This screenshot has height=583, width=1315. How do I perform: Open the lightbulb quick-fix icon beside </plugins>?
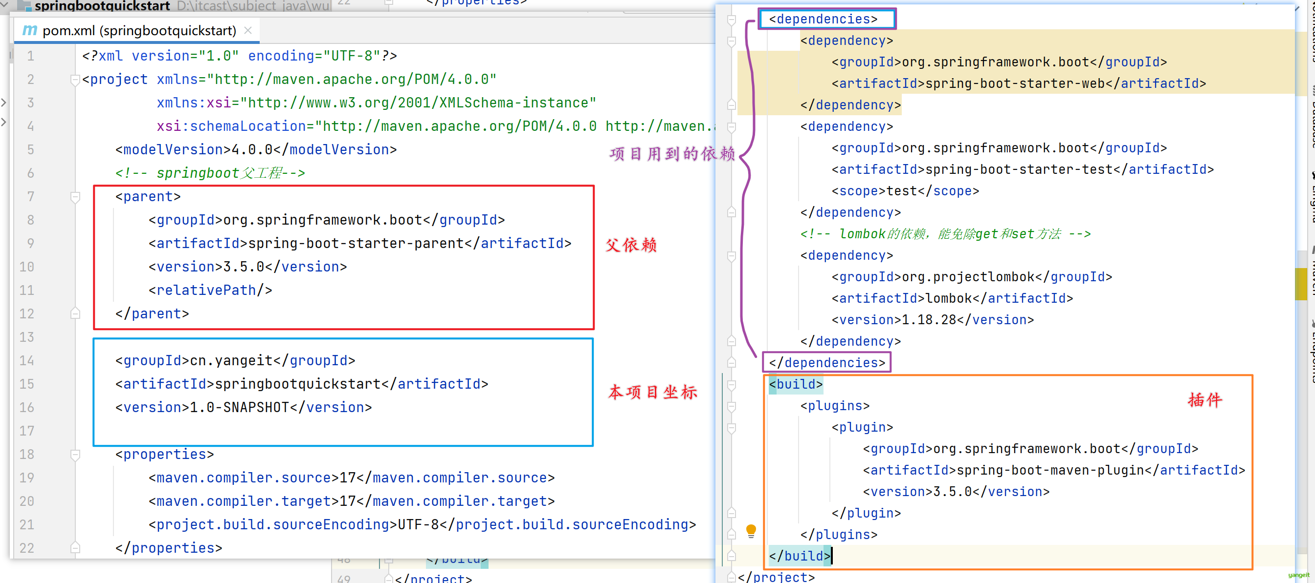[x=750, y=530]
